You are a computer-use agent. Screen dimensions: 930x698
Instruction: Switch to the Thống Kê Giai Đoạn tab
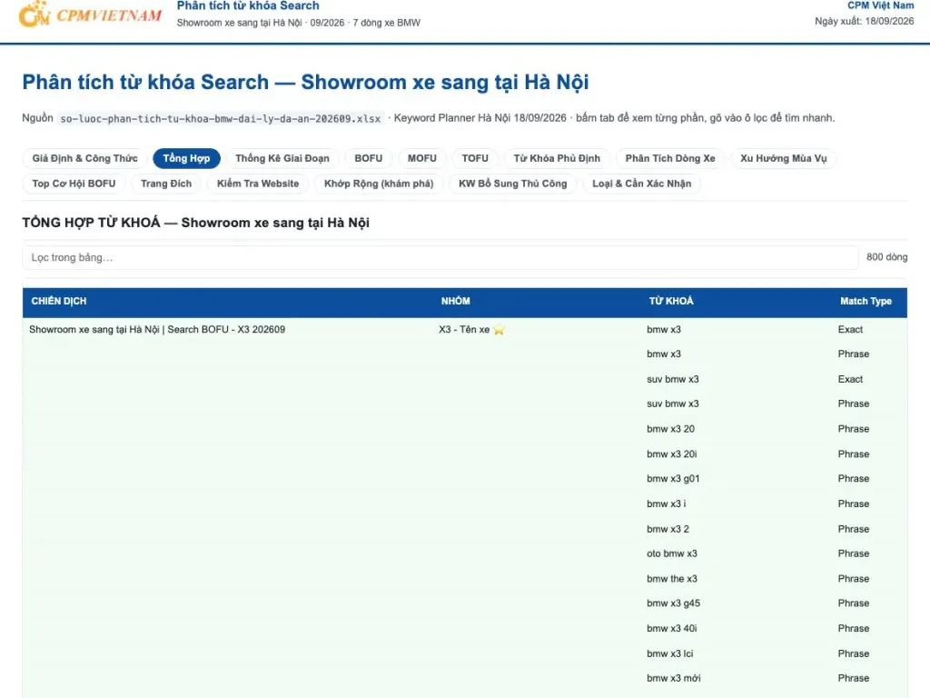coord(282,158)
